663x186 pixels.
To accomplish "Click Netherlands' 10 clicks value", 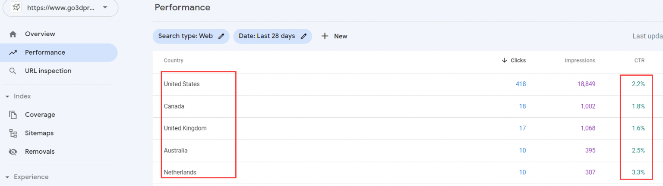I will pyautogui.click(x=522, y=173).
